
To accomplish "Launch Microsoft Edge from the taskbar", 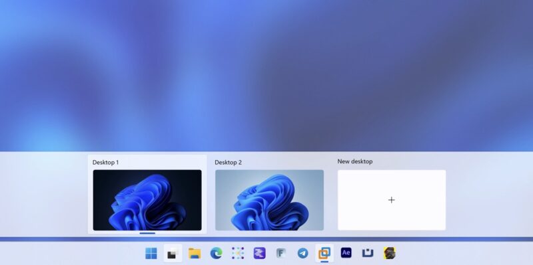I will [216, 253].
